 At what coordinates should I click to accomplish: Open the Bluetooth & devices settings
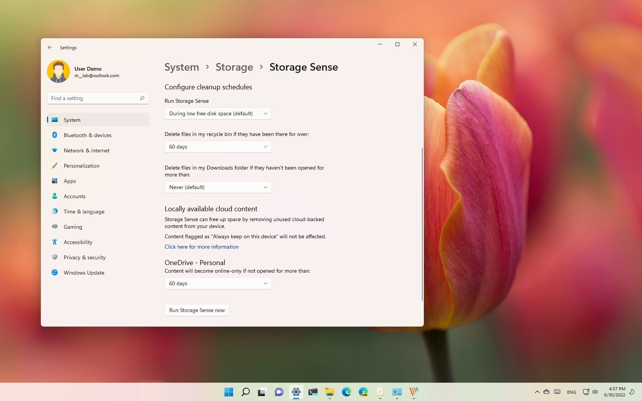tap(88, 135)
